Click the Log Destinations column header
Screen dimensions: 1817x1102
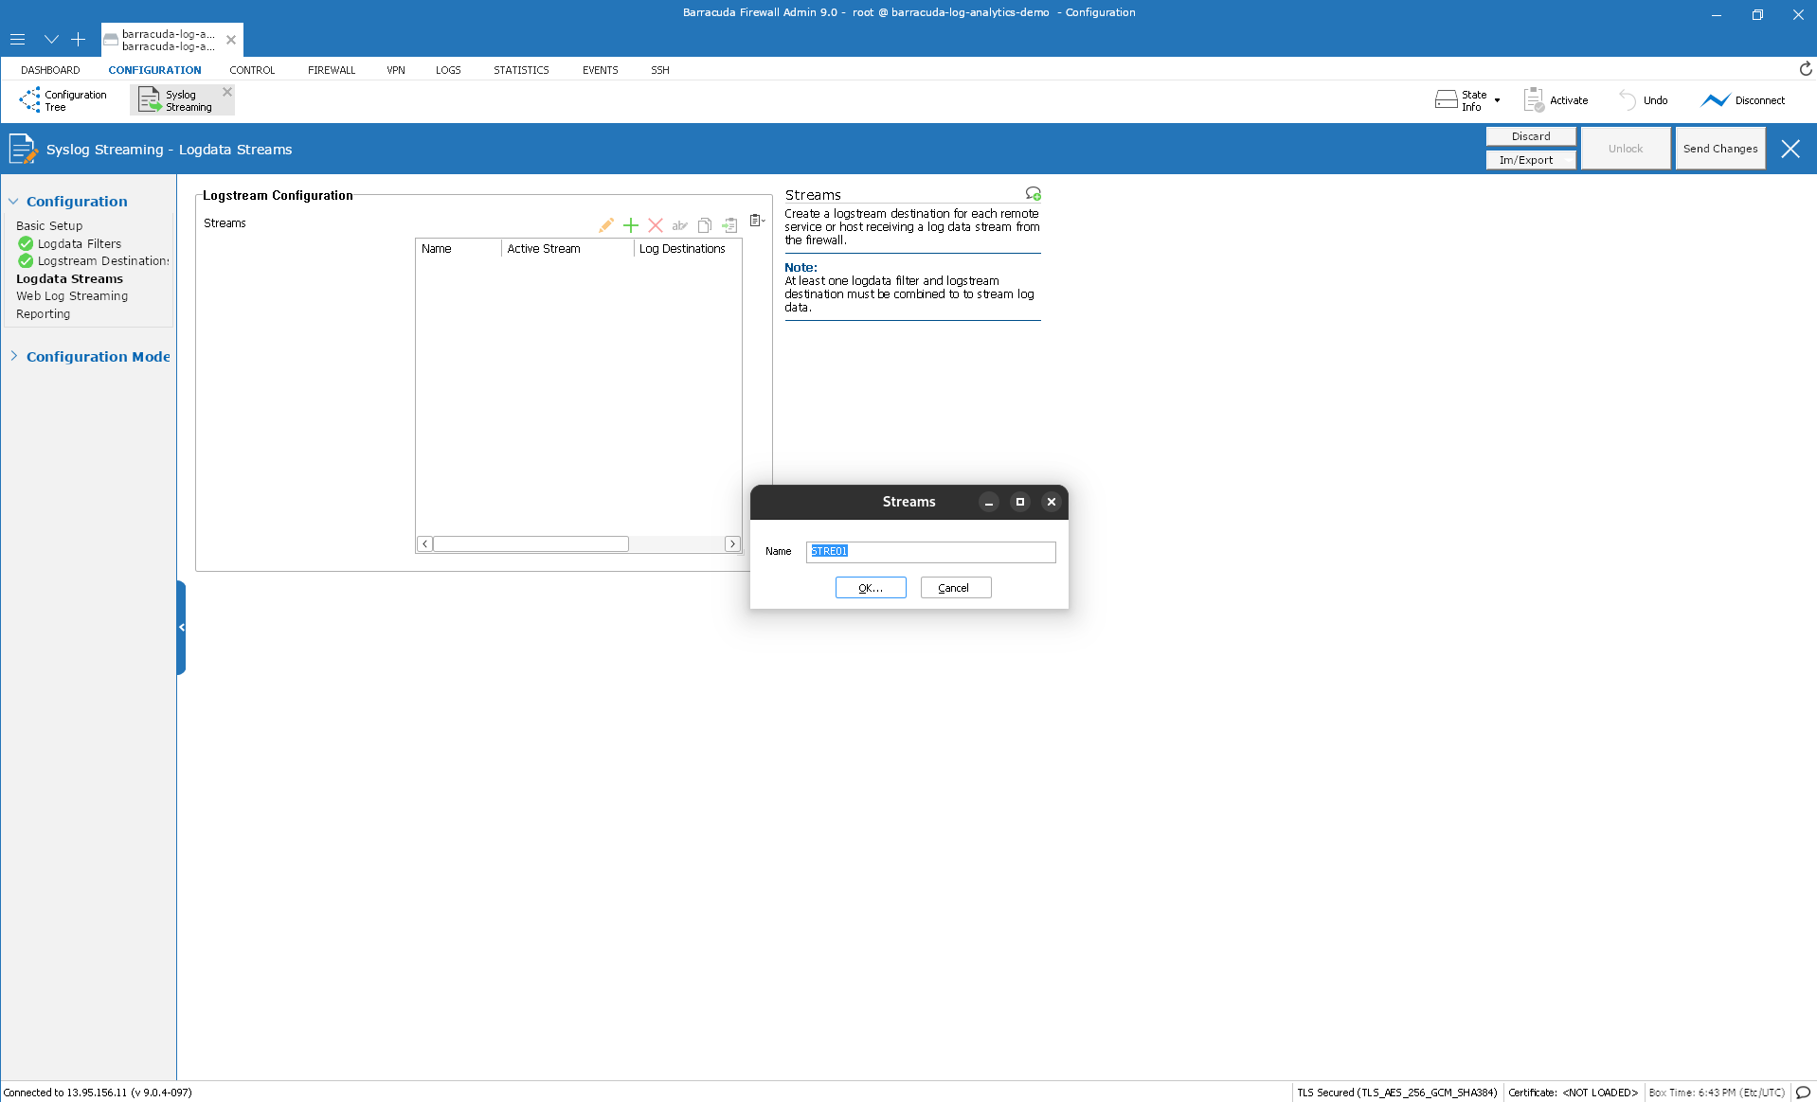[688, 249]
